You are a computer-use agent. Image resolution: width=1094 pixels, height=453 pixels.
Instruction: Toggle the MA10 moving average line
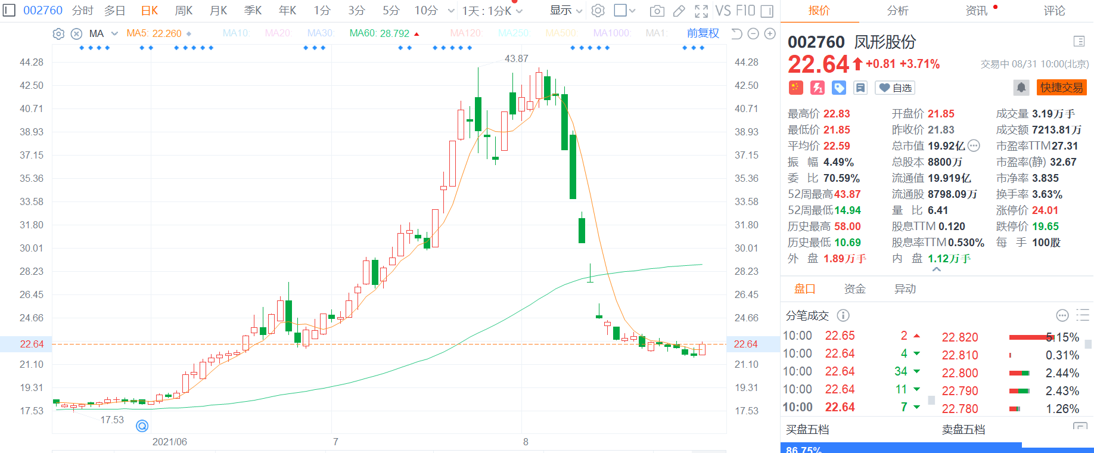point(236,33)
